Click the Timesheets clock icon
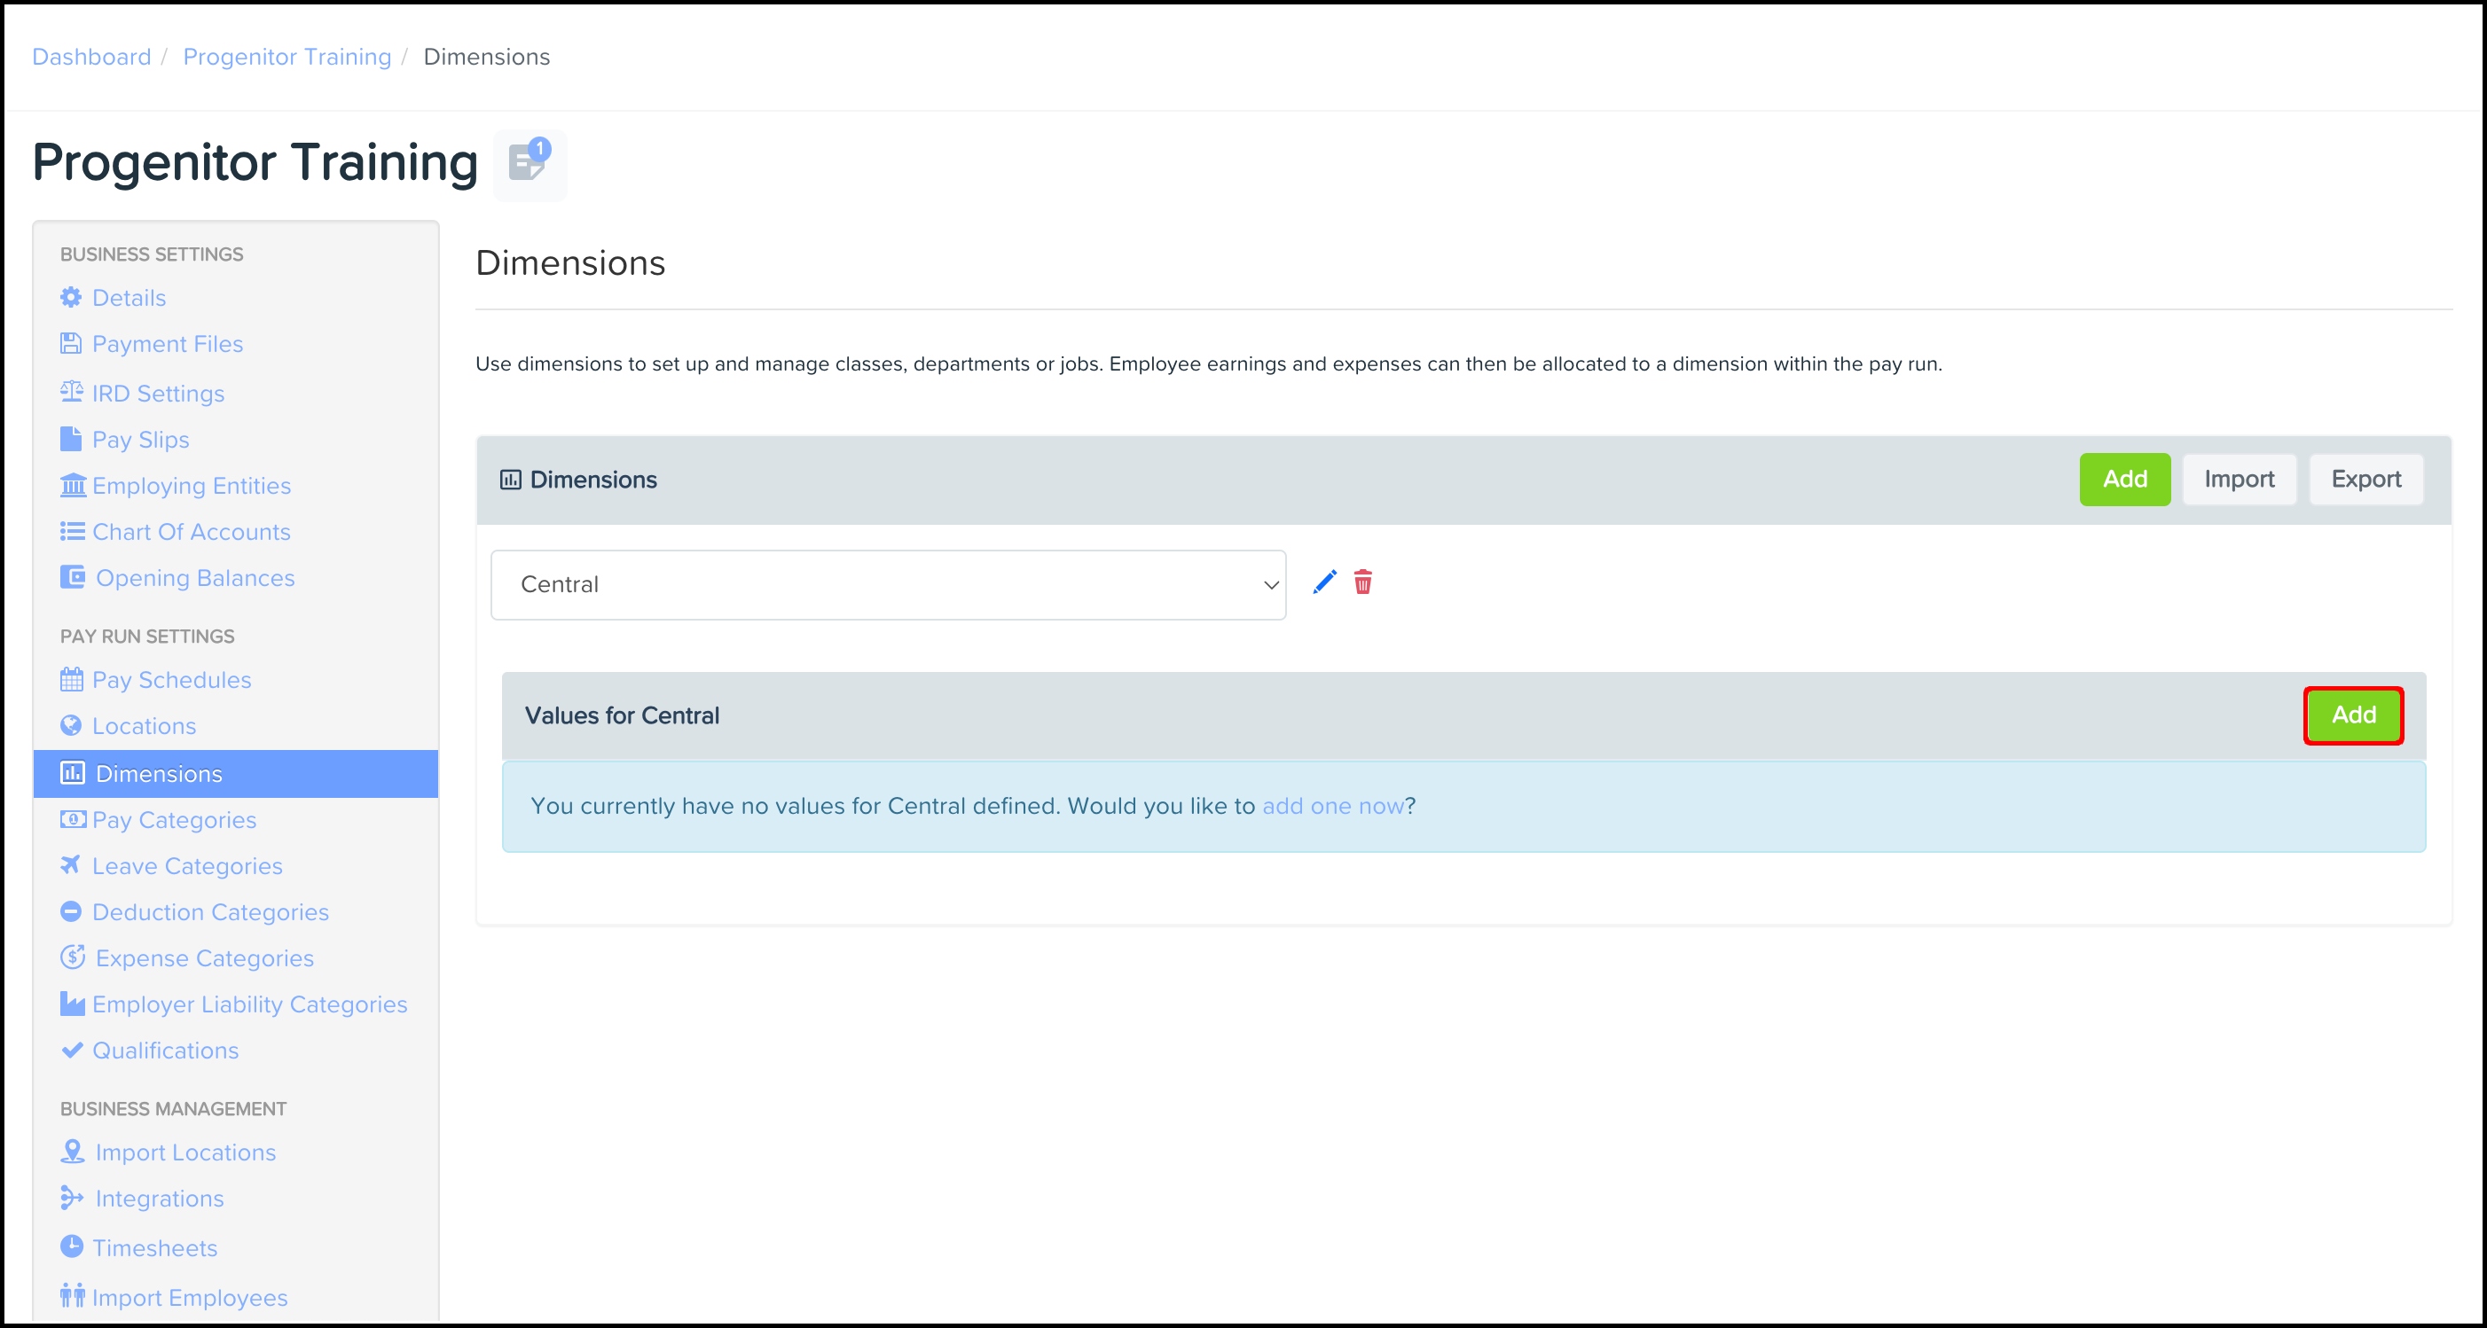Screen dimensions: 2487x1328 (x=72, y=1247)
